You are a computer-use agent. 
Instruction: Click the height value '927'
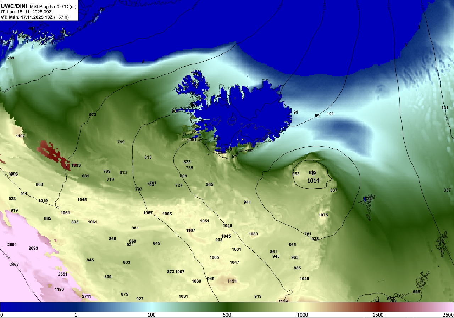pos(140,299)
